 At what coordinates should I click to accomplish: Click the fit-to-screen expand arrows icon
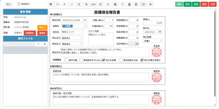pyautogui.click(x=108, y=4)
